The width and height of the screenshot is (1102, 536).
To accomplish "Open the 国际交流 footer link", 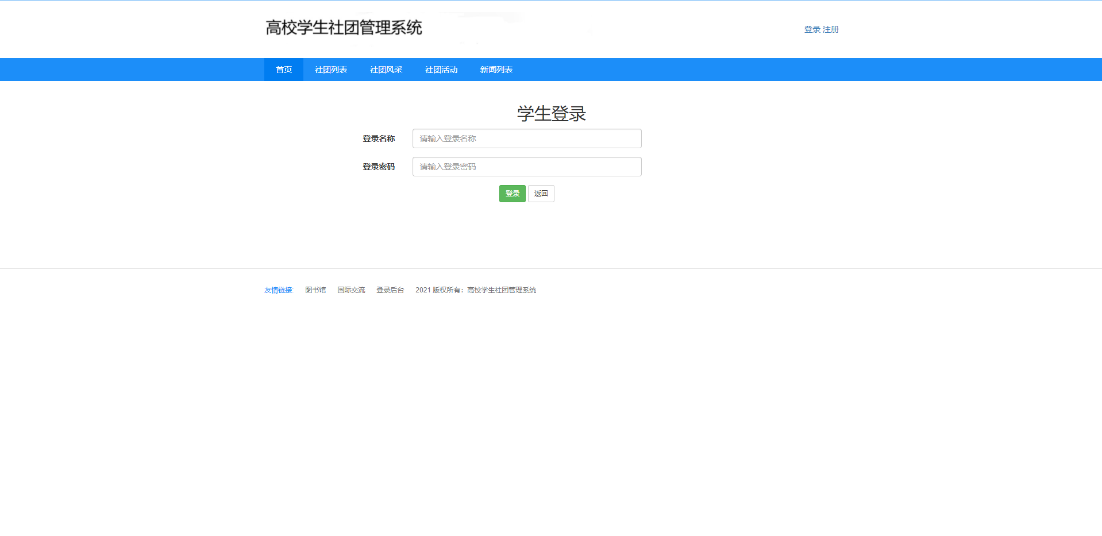I will [351, 290].
